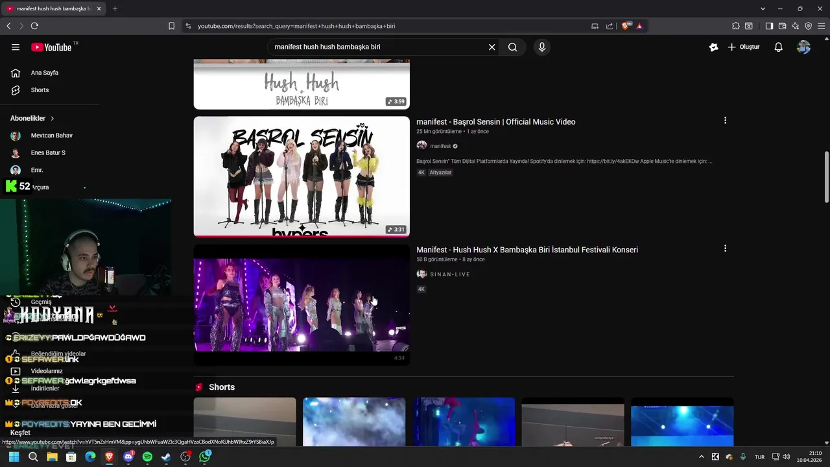The height and width of the screenshot is (467, 830).
Task: Open Shorts in the sidebar
Action: pyautogui.click(x=40, y=90)
